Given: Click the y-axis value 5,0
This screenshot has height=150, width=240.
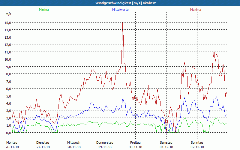Looking at the screenshot, I should [8, 96].
